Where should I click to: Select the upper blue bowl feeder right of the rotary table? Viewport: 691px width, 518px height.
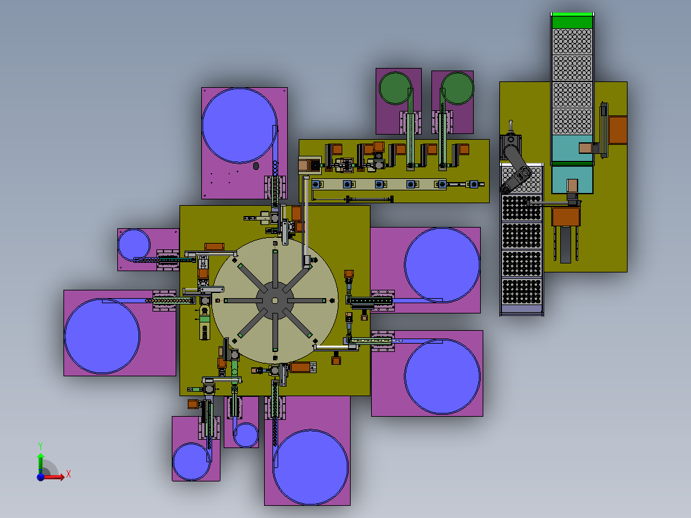point(442,265)
